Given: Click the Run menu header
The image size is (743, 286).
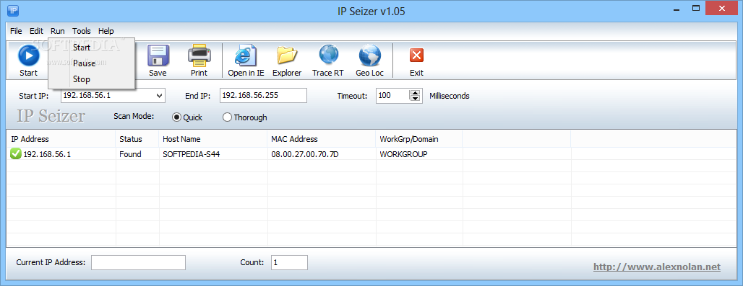Looking at the screenshot, I should pos(57,31).
